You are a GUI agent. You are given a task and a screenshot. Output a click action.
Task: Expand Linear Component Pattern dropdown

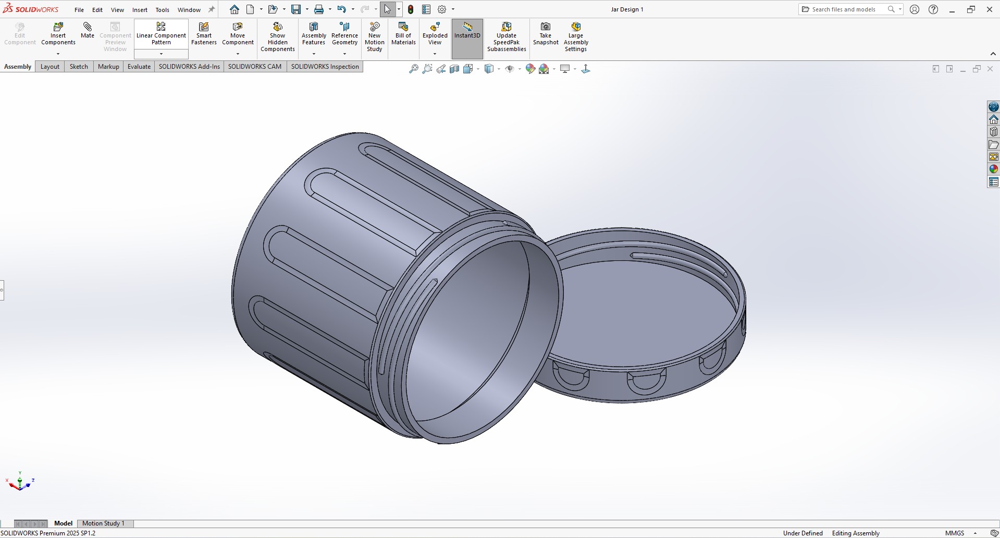tap(161, 54)
